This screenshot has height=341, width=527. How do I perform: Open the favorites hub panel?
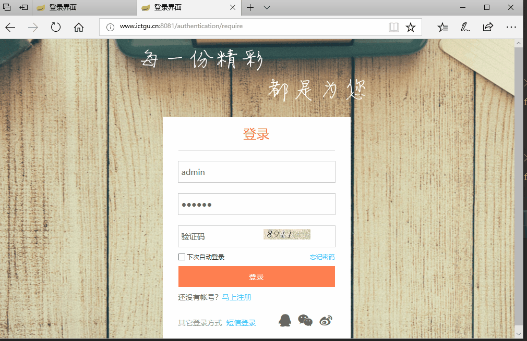[x=442, y=27]
